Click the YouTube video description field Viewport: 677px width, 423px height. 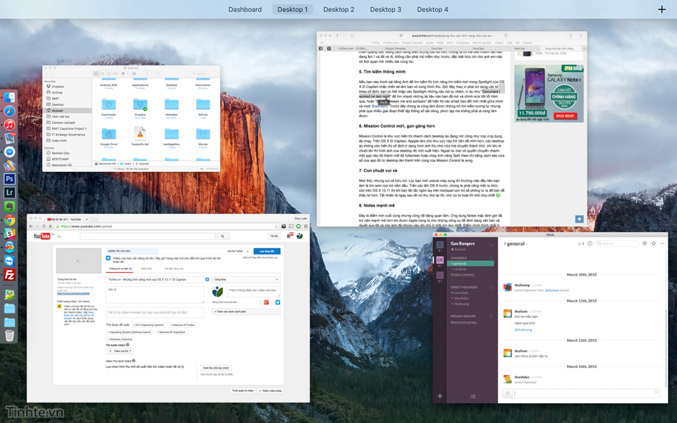click(x=154, y=295)
